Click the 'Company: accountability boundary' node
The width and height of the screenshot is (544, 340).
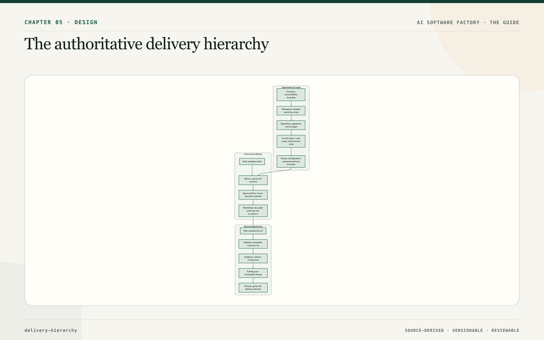291,95
